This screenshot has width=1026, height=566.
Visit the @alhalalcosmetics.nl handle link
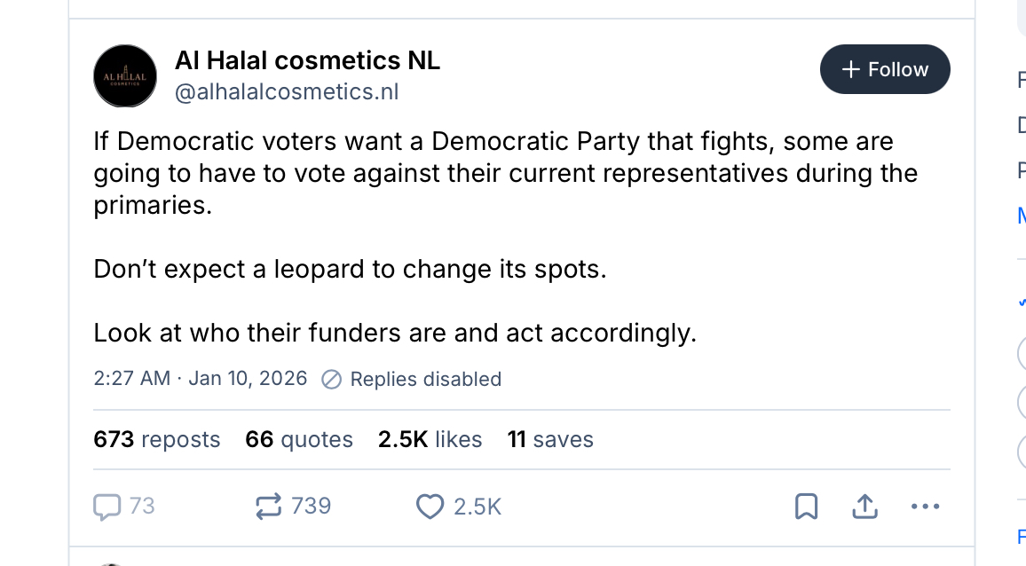(287, 91)
